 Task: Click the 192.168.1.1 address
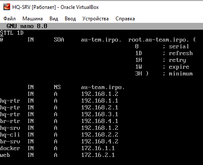pos(100,101)
